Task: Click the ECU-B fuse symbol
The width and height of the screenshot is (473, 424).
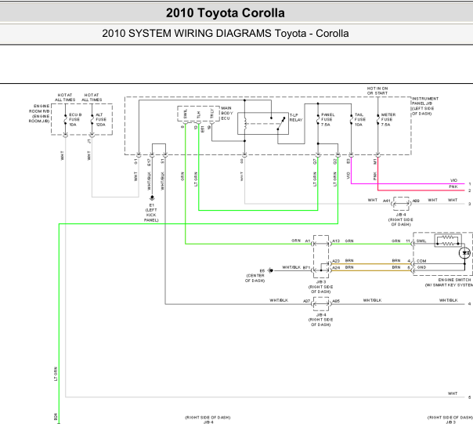Action: 65,119
